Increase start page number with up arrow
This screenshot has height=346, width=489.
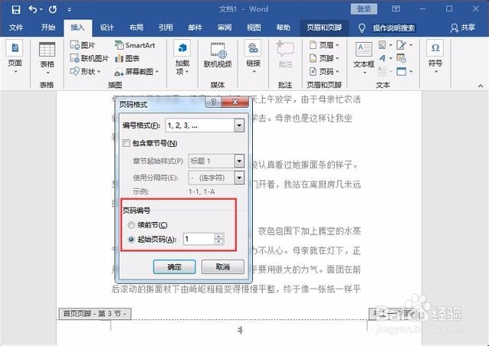(x=219, y=236)
